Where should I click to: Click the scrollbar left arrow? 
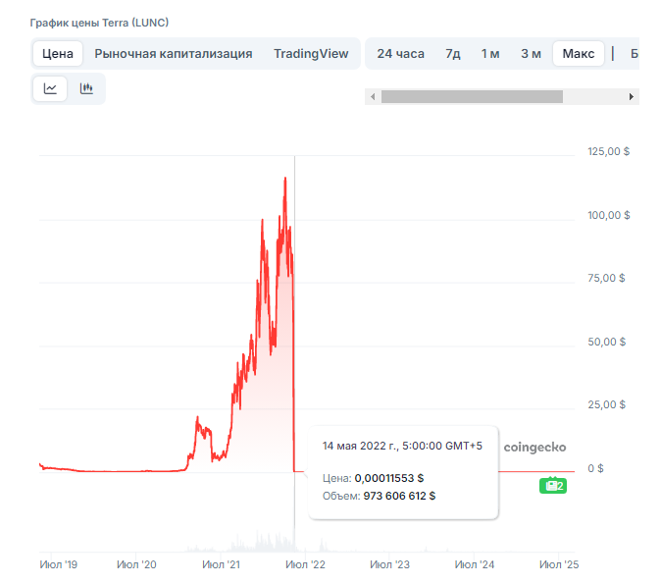point(373,96)
